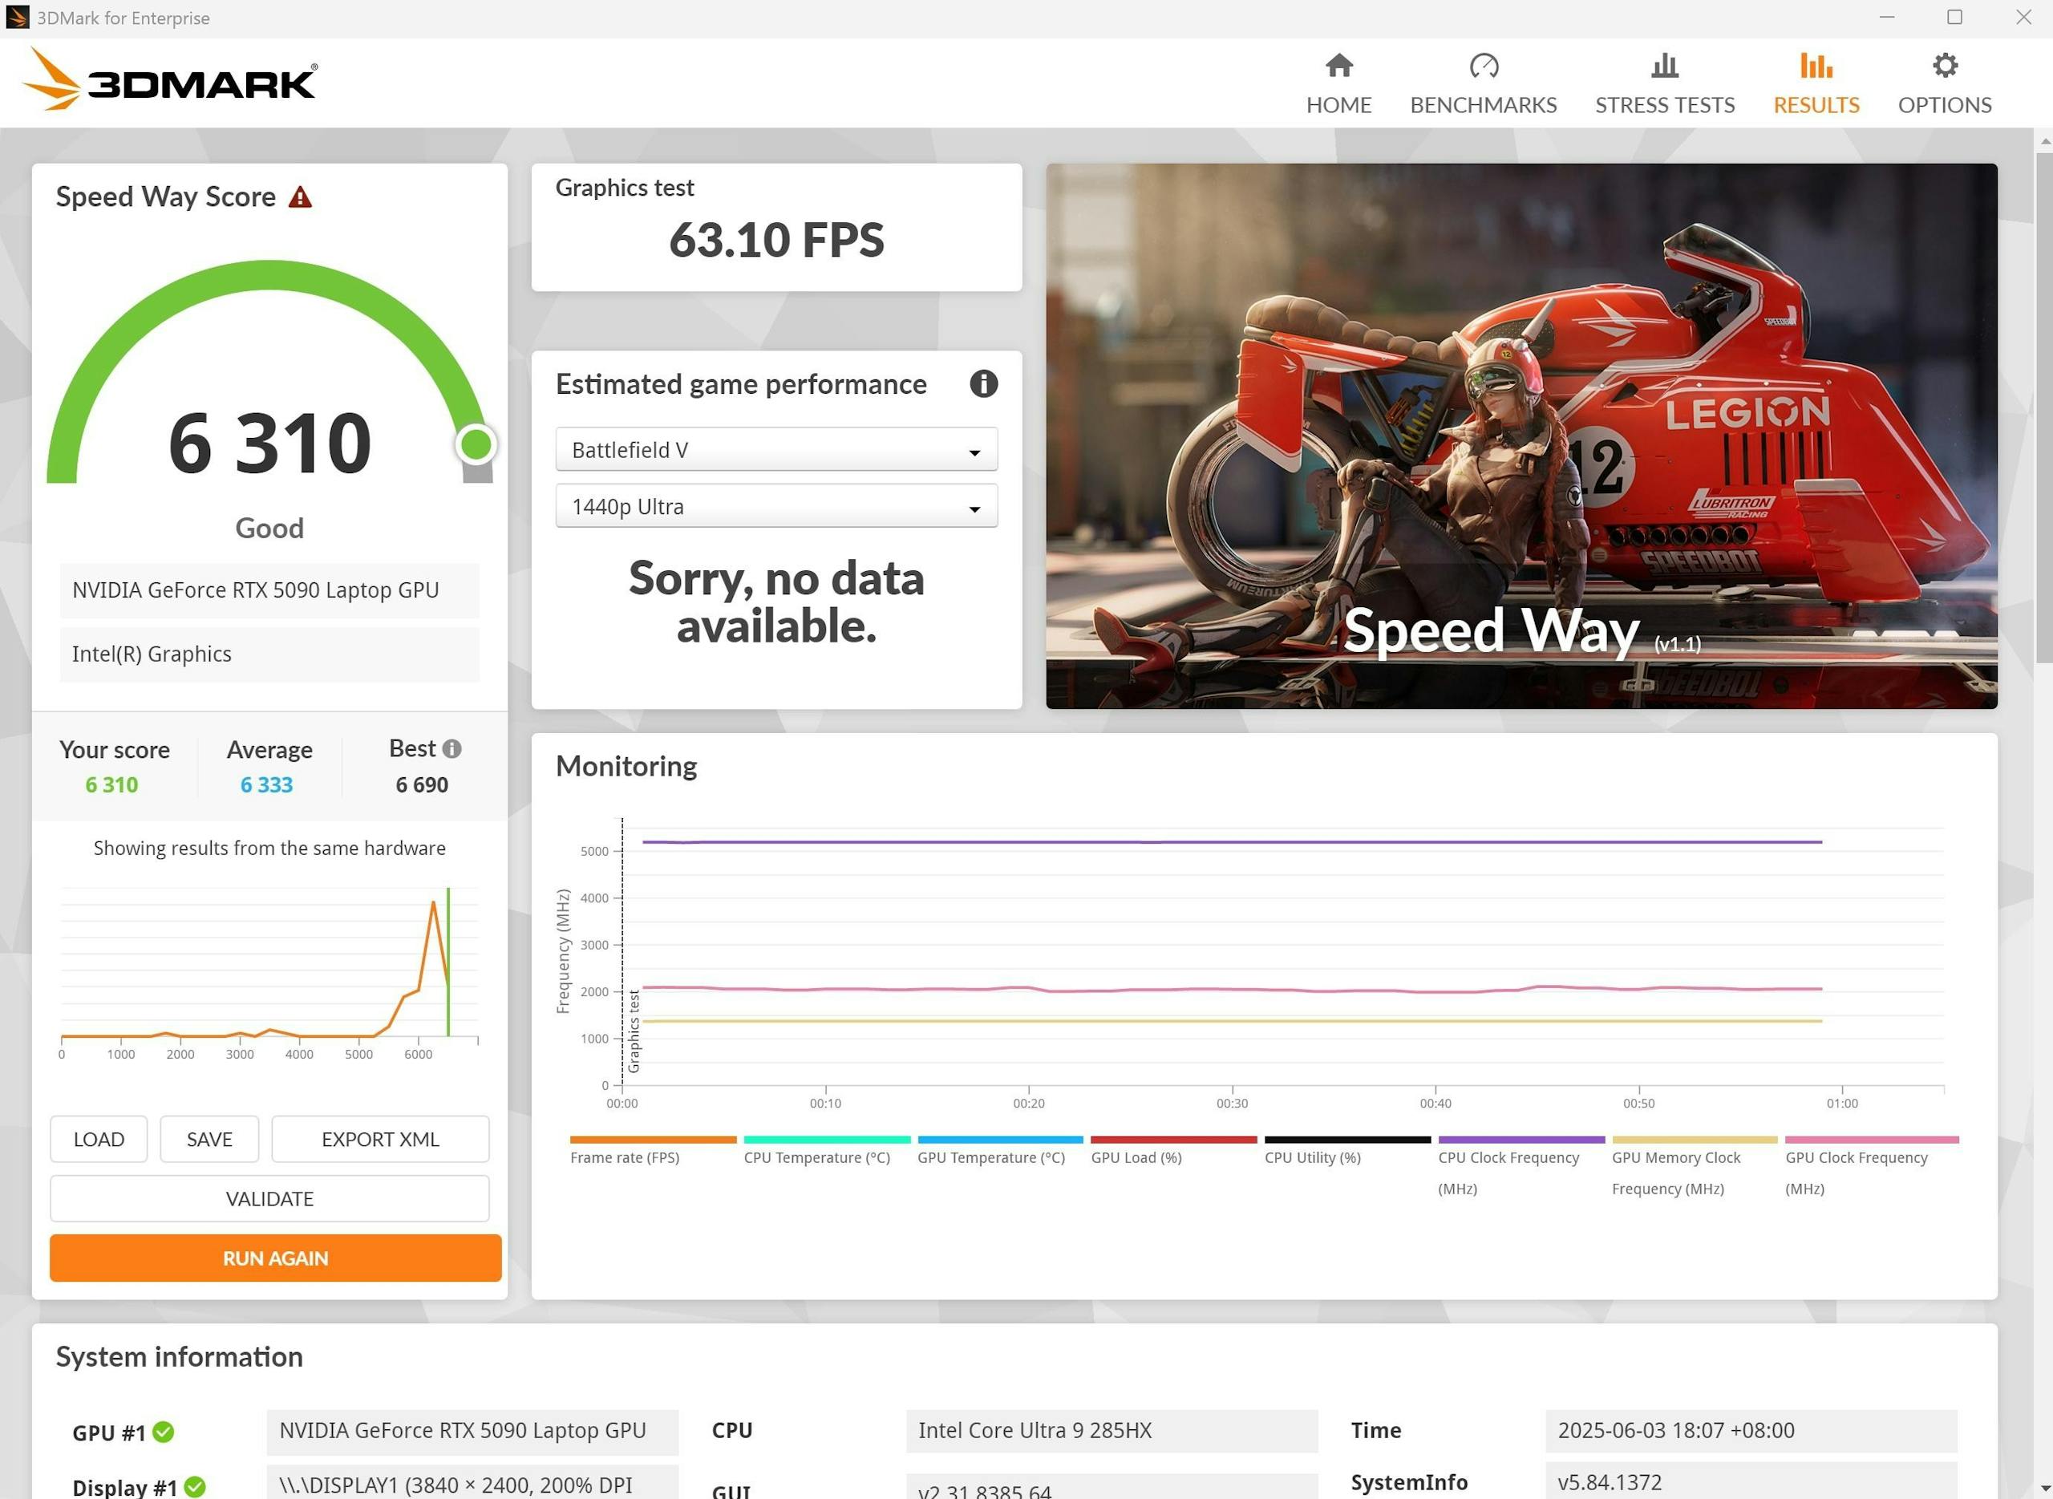Click the Best score info icon
Screen dimensions: 2053x1499
[x=451, y=748]
